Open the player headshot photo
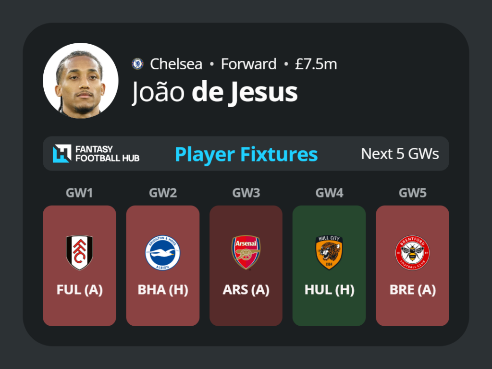Image resolution: width=492 pixels, height=369 pixels. 81,81
